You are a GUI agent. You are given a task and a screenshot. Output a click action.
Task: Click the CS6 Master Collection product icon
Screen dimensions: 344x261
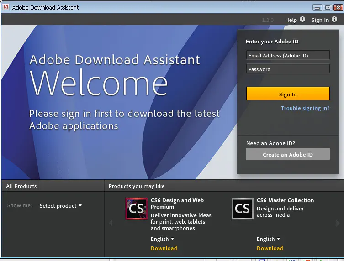point(243,209)
